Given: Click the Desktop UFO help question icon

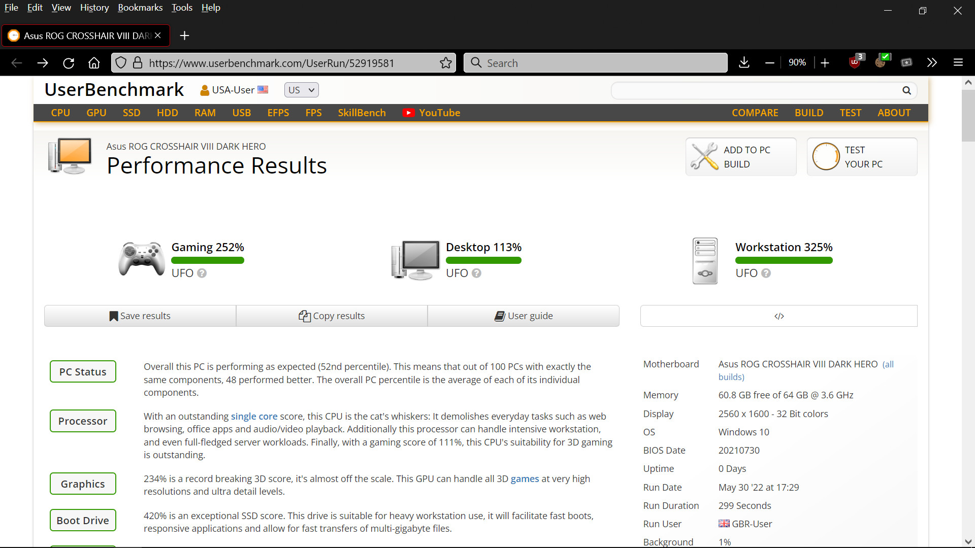Looking at the screenshot, I should coord(476,273).
